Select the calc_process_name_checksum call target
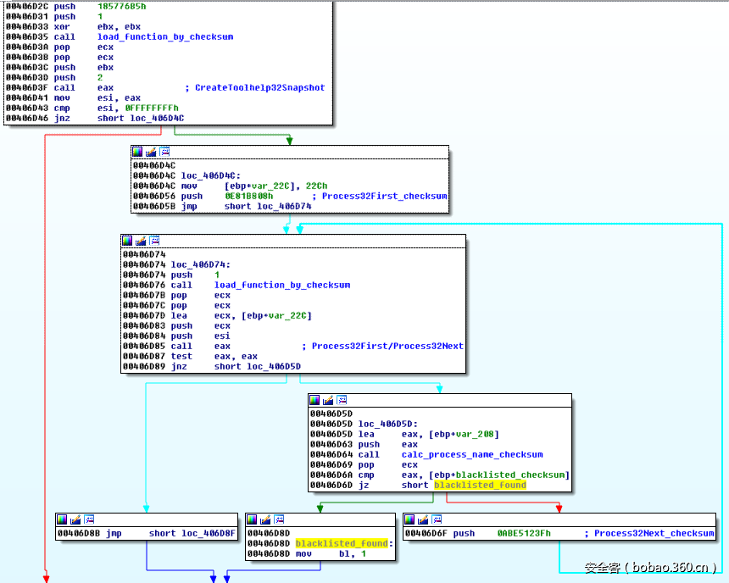 pyautogui.click(x=471, y=454)
